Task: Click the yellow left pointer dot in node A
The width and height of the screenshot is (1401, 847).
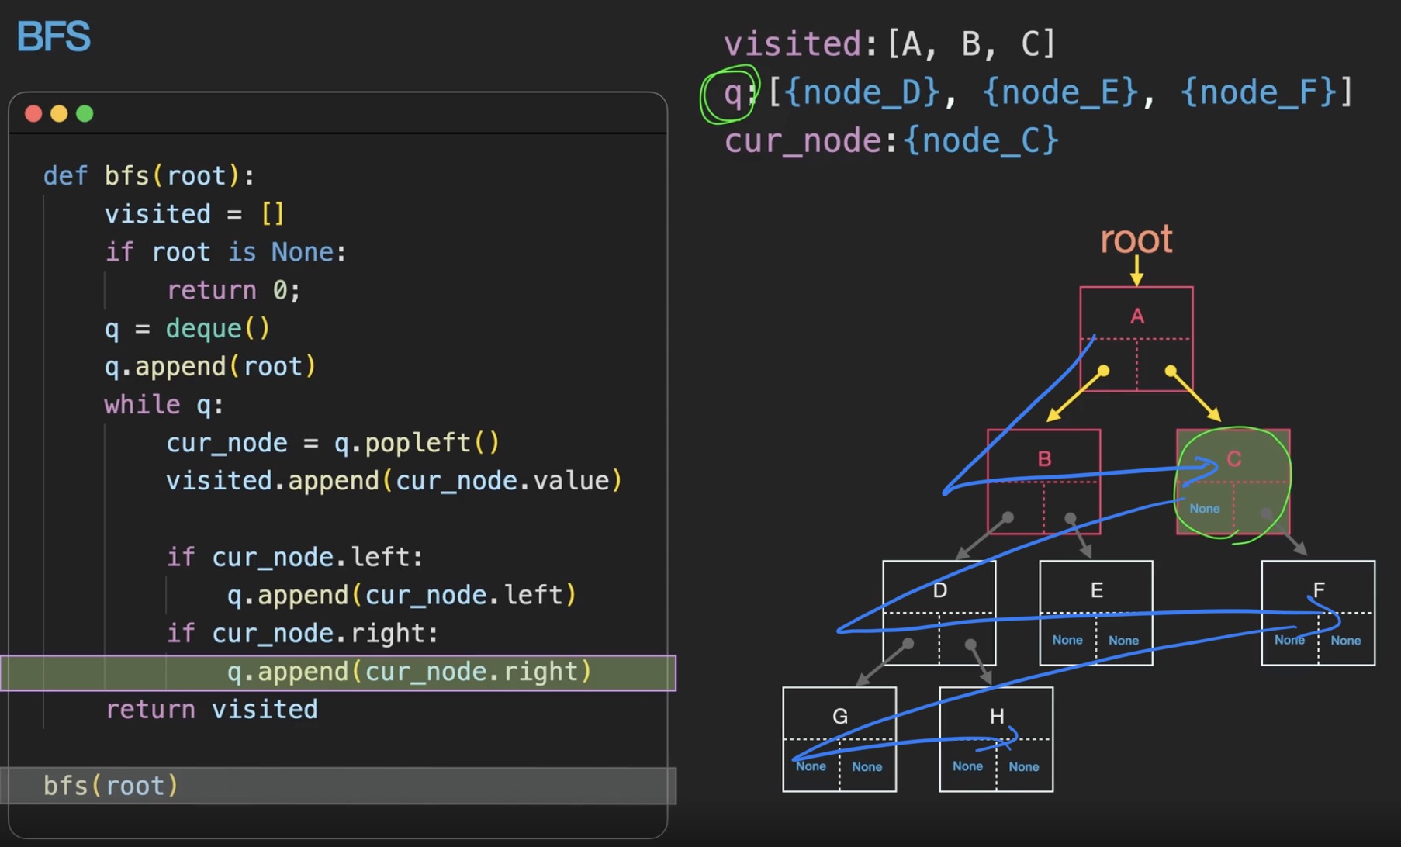Action: pos(1103,371)
